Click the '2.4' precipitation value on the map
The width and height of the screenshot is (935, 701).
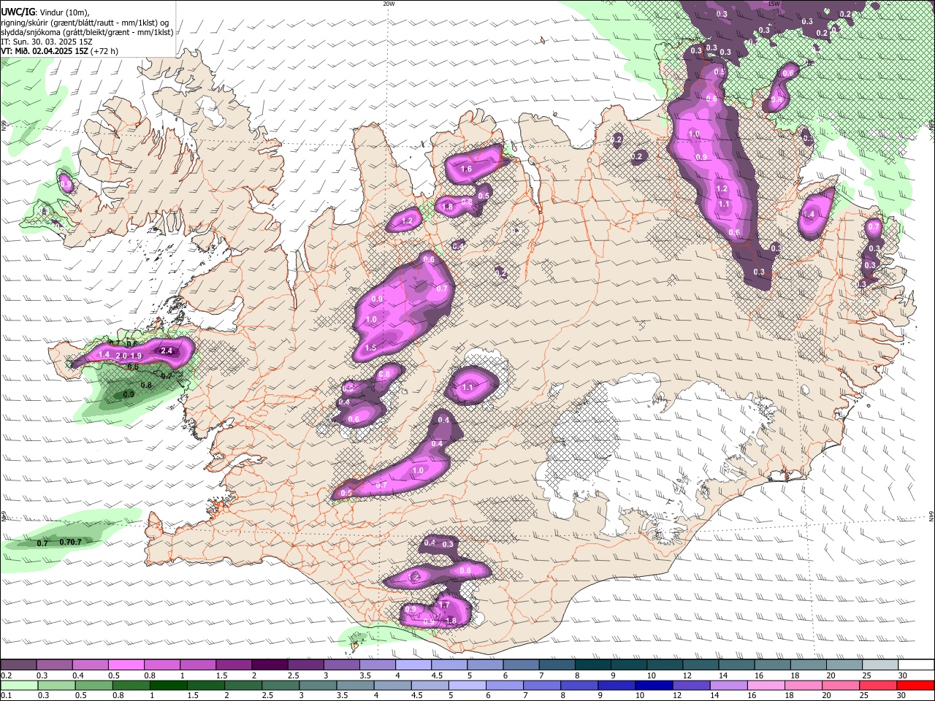point(167,350)
